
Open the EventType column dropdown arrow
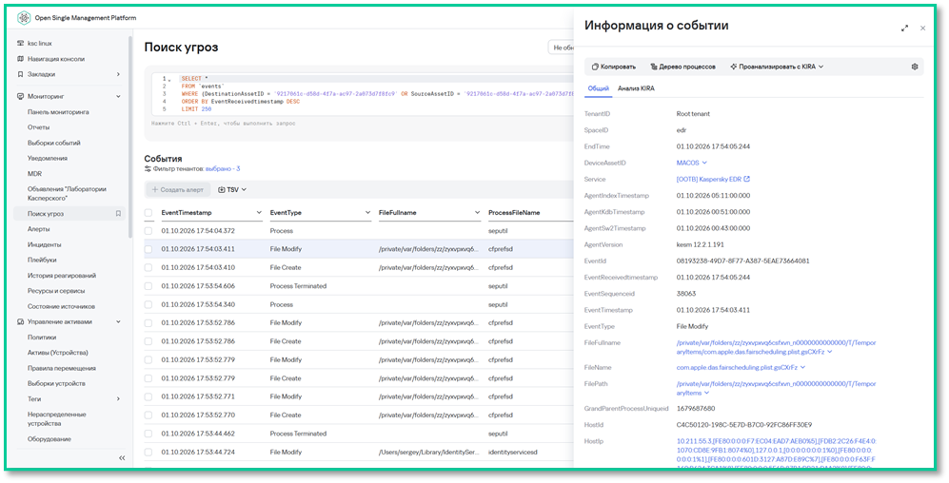[x=368, y=213]
